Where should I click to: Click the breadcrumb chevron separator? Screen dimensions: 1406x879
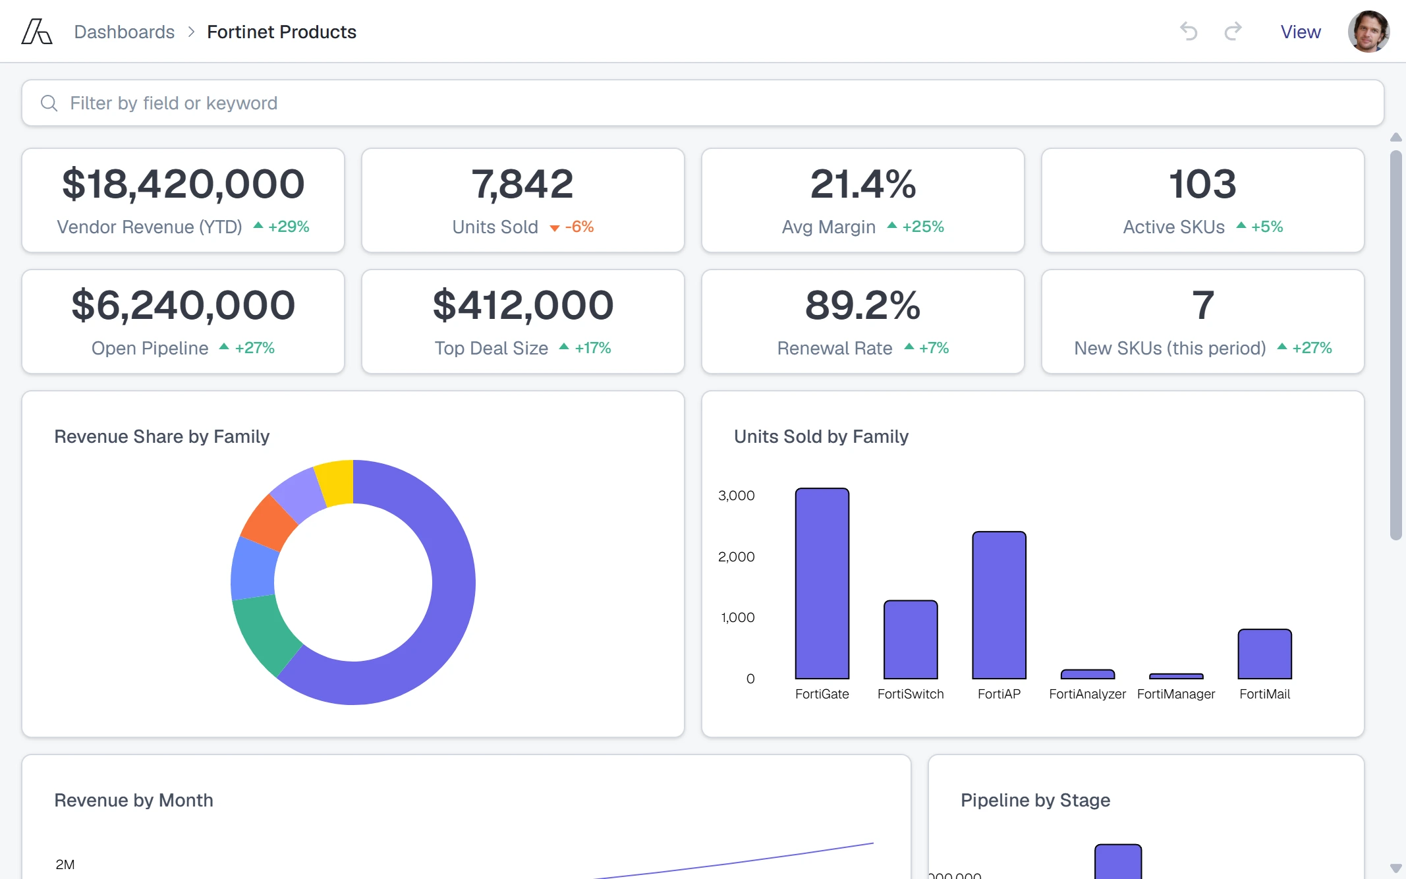point(191,32)
